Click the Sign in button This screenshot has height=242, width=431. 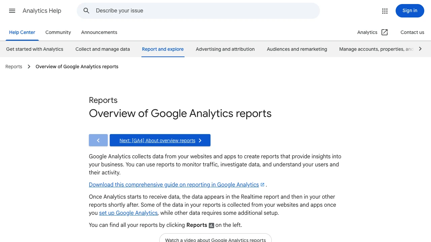point(410,11)
